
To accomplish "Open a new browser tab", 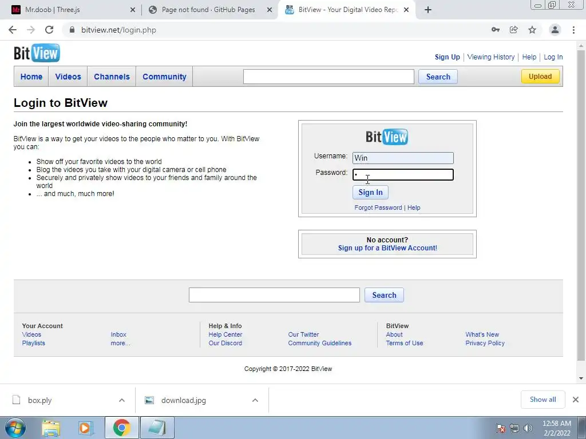I will click(428, 10).
